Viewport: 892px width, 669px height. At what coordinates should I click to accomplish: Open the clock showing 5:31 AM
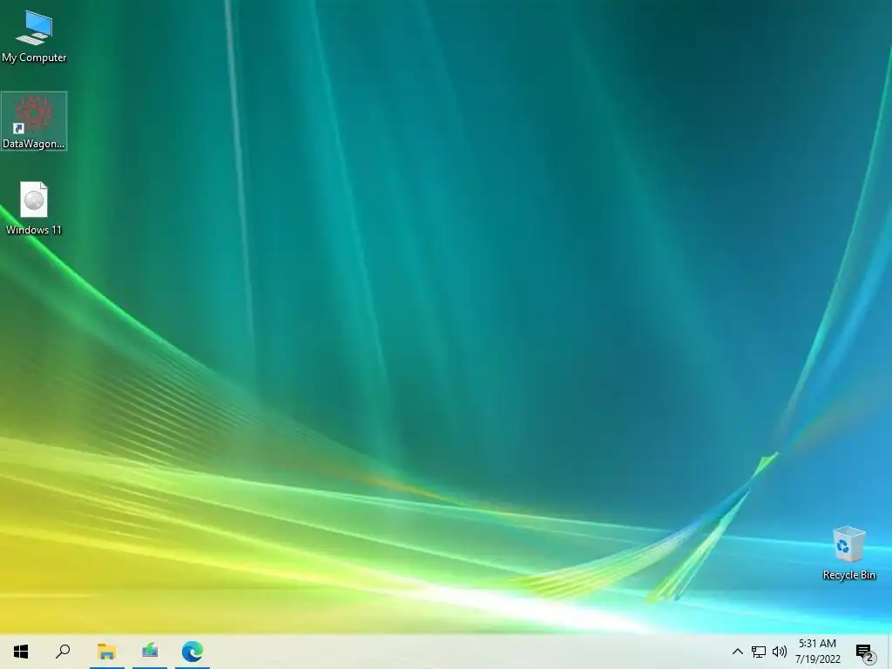[817, 652]
